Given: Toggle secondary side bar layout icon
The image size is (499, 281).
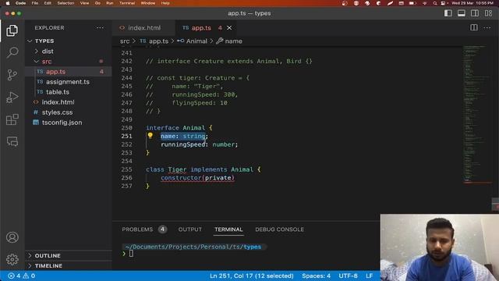Looking at the screenshot, I should 475,13.
